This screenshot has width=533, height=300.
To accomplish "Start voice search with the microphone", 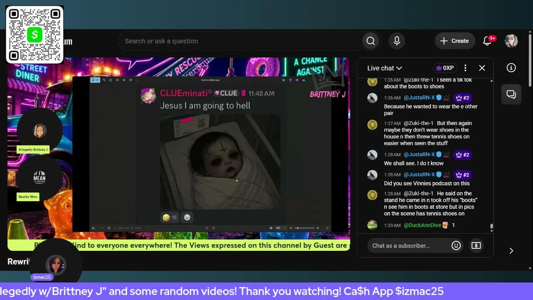I will [397, 41].
